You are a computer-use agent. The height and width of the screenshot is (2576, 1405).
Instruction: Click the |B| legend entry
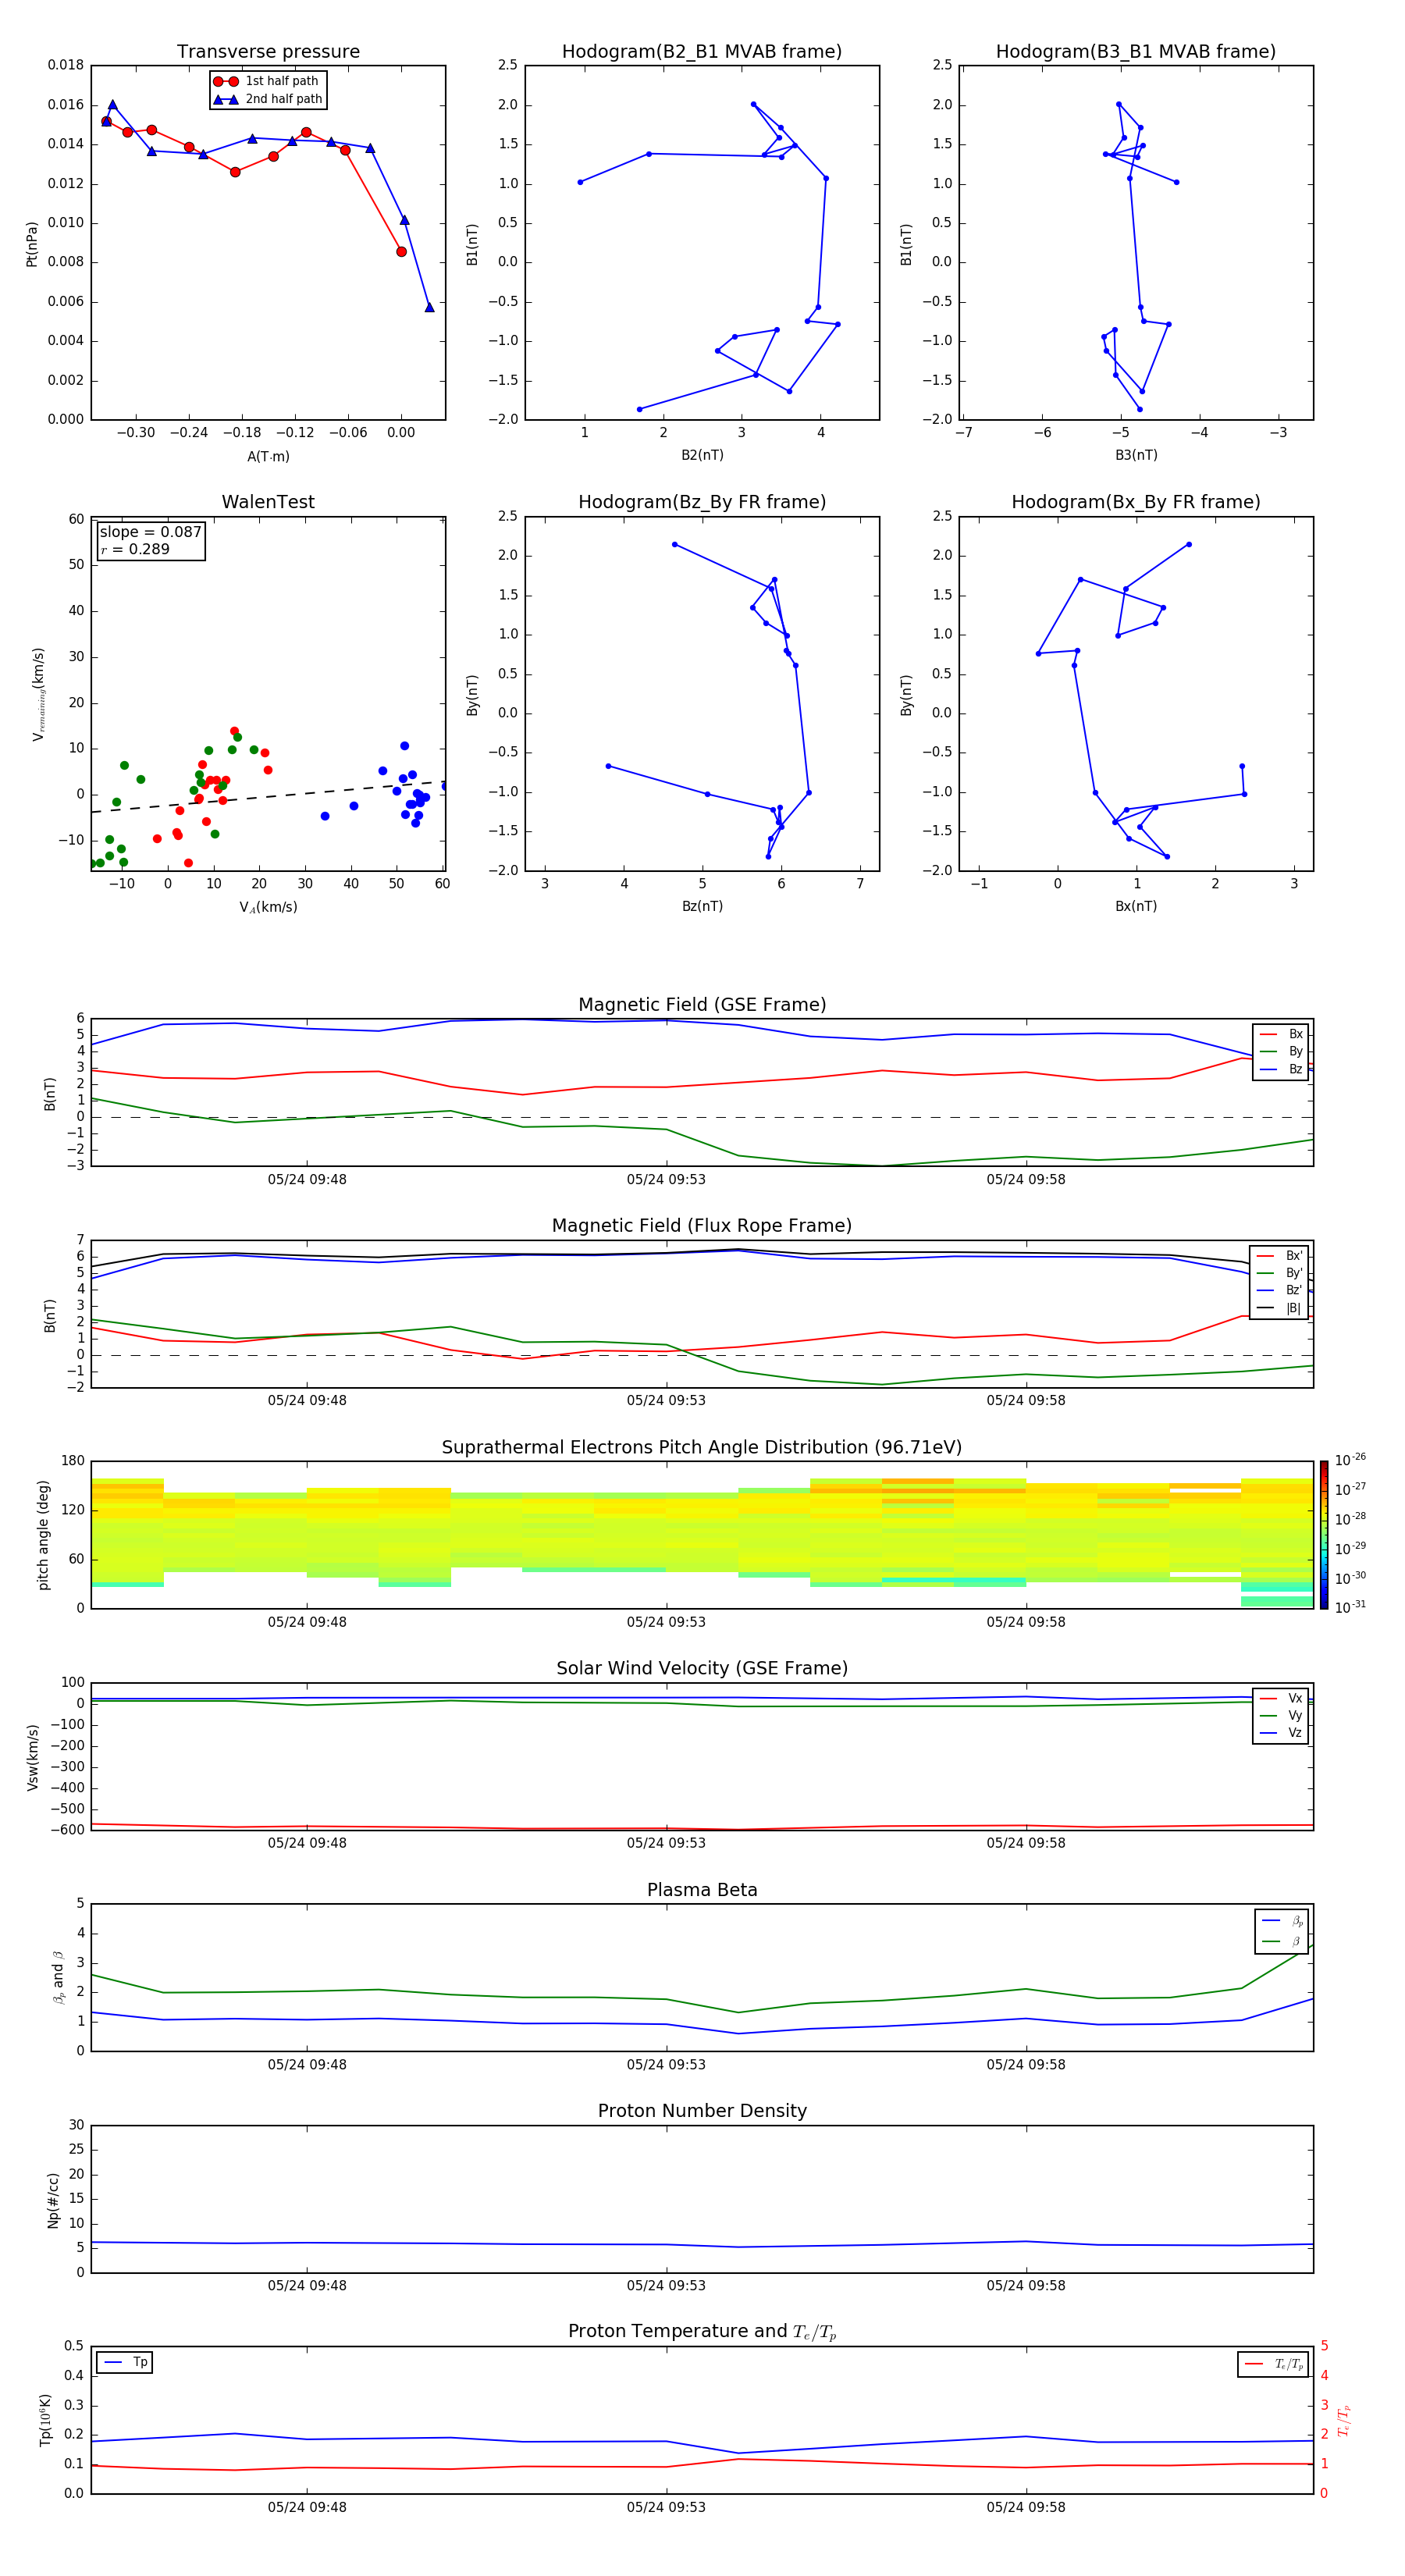pyautogui.click(x=1279, y=1308)
